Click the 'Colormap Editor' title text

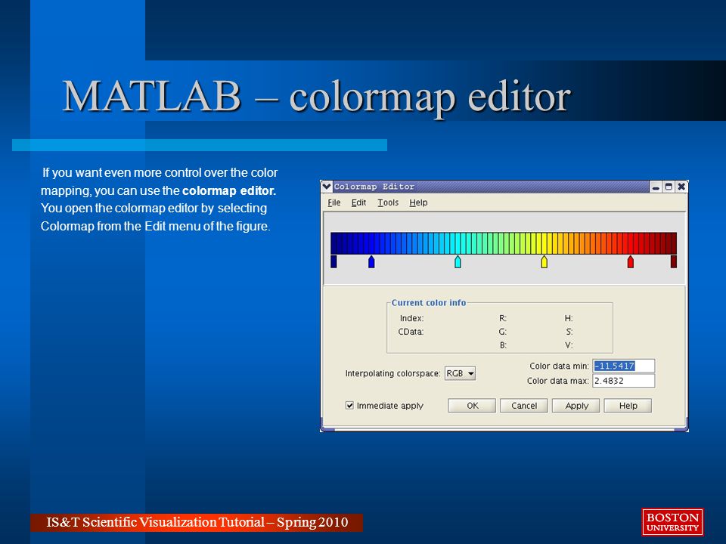[374, 187]
